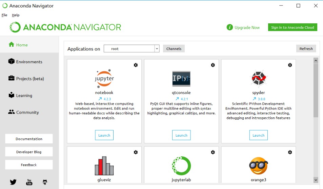Click the Channels button
323x189 pixels.
[174, 49]
